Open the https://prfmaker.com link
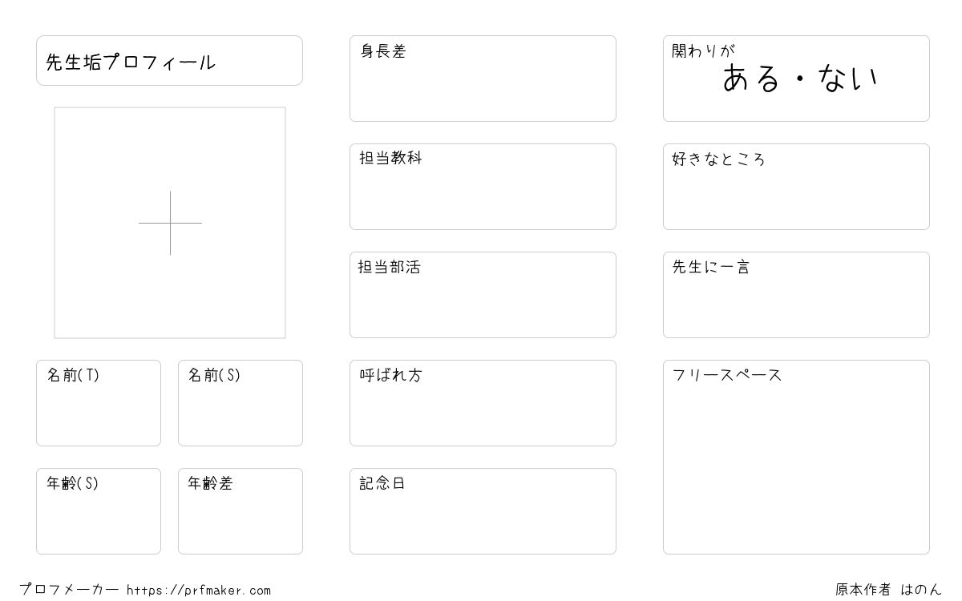Screen dimensions: 962x601 [199, 591]
